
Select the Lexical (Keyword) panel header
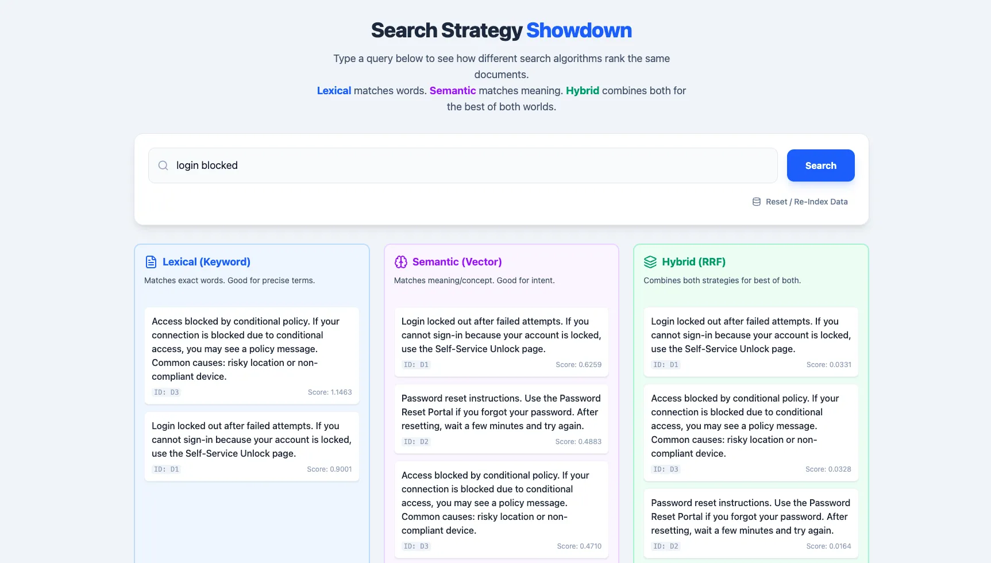[x=206, y=261]
